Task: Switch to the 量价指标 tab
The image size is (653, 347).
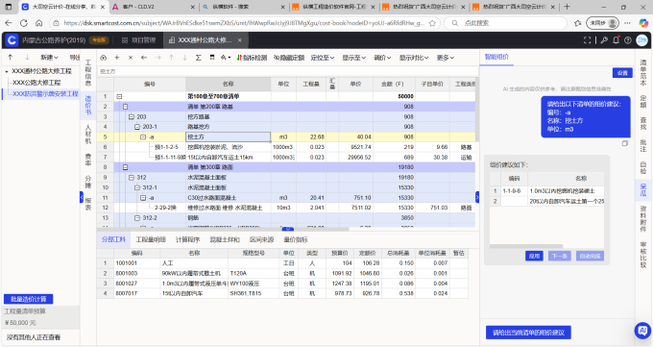Action: (x=296, y=239)
